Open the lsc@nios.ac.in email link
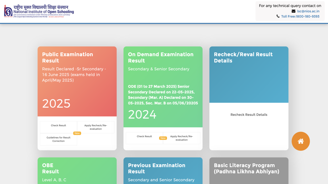 [308, 11]
